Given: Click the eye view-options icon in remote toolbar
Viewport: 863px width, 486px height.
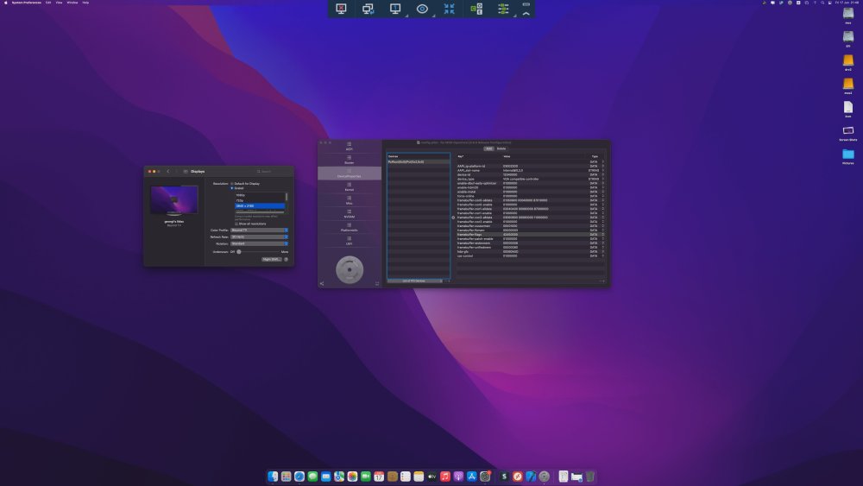Looking at the screenshot, I should point(422,9).
